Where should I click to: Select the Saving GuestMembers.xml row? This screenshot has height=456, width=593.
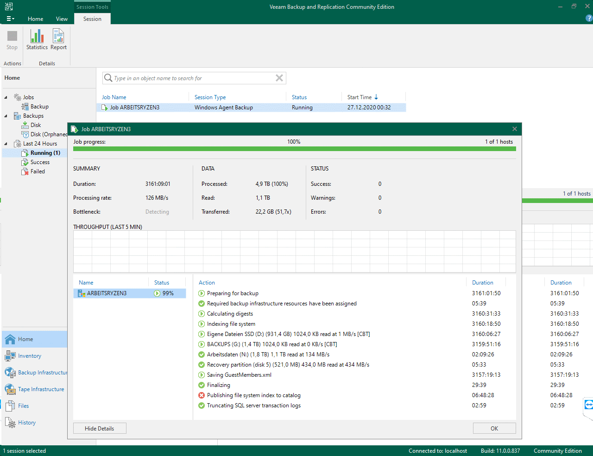(x=354, y=375)
